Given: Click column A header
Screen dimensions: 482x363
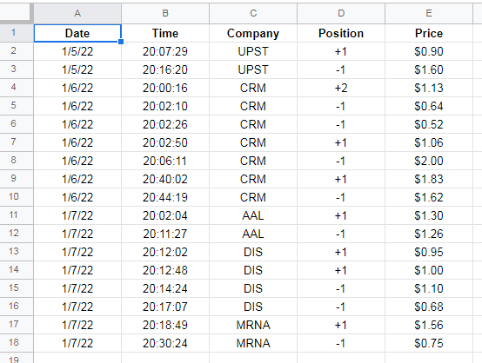Looking at the screenshot, I should [77, 13].
